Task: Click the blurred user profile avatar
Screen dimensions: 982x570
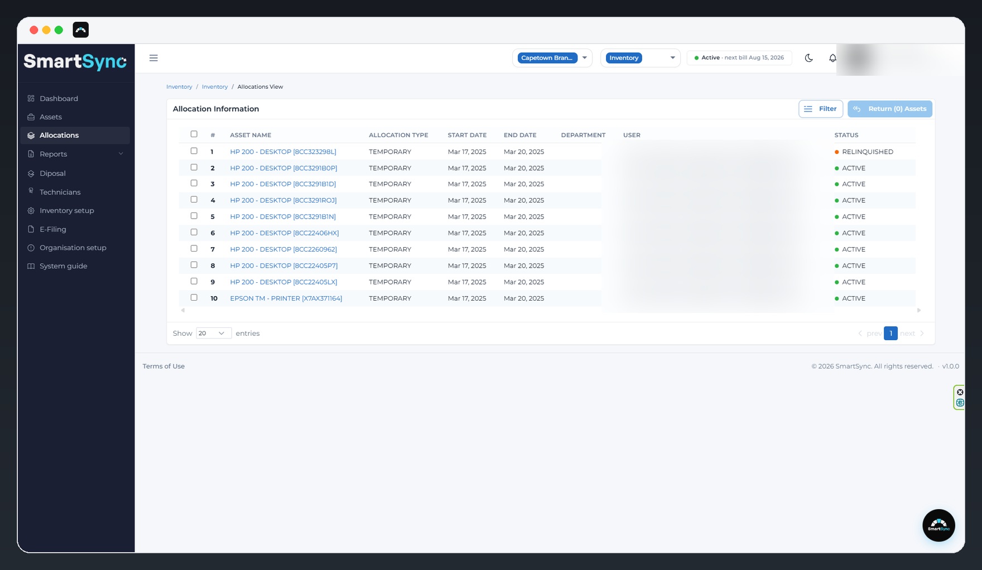Action: coord(858,58)
